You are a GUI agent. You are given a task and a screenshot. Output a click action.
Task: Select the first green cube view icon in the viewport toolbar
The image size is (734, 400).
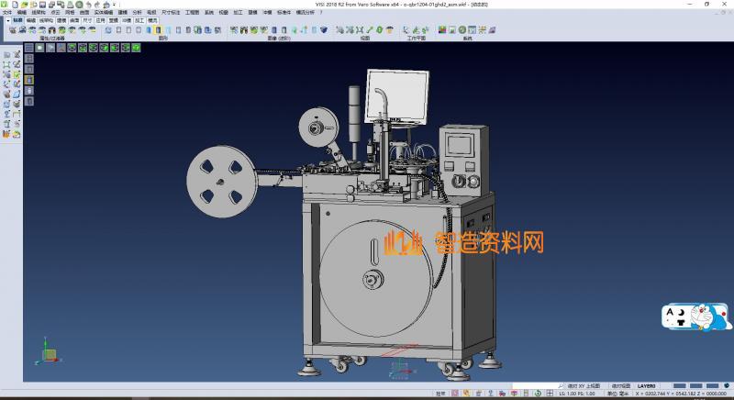click(72, 48)
